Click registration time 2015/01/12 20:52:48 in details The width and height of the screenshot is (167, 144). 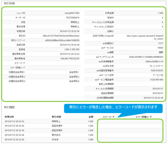(x=70, y=45)
